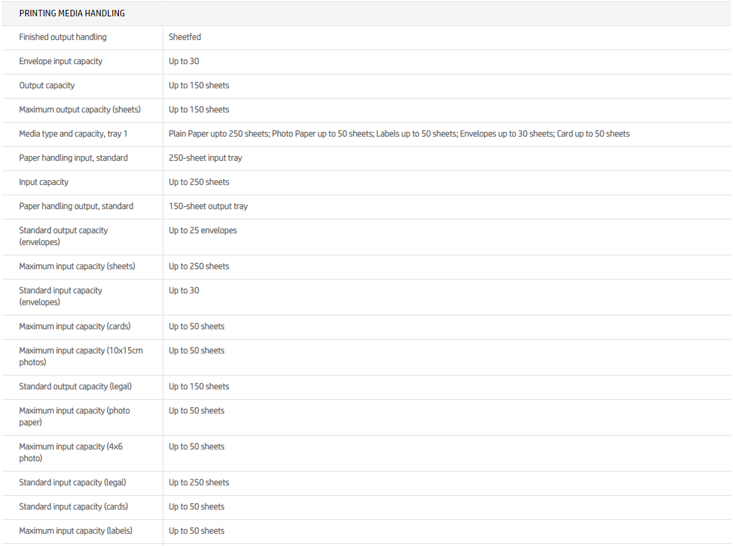Click the Output capacity row label
733x546 pixels.
pos(47,86)
